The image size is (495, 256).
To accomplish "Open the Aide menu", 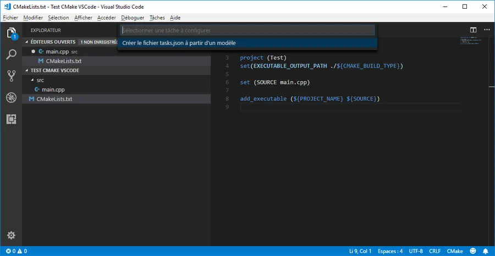I will 175,18.
